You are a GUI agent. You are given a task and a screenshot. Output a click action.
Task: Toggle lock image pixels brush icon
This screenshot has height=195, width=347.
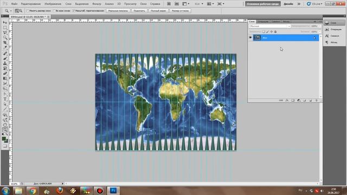click(x=267, y=31)
